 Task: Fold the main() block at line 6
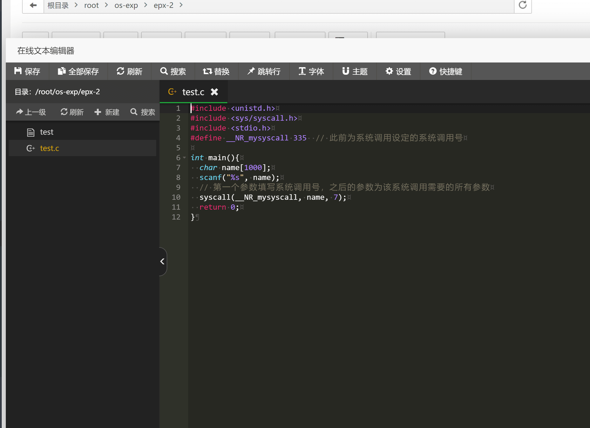tap(184, 158)
